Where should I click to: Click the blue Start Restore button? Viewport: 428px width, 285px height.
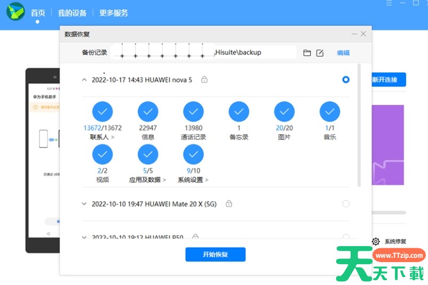click(x=215, y=255)
